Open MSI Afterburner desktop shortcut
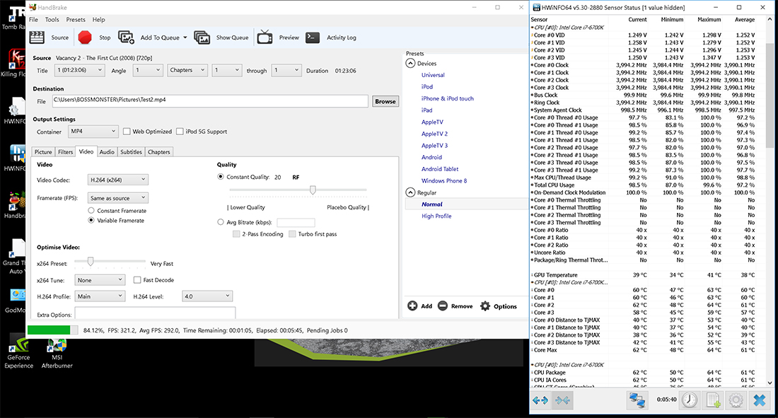 57,352
